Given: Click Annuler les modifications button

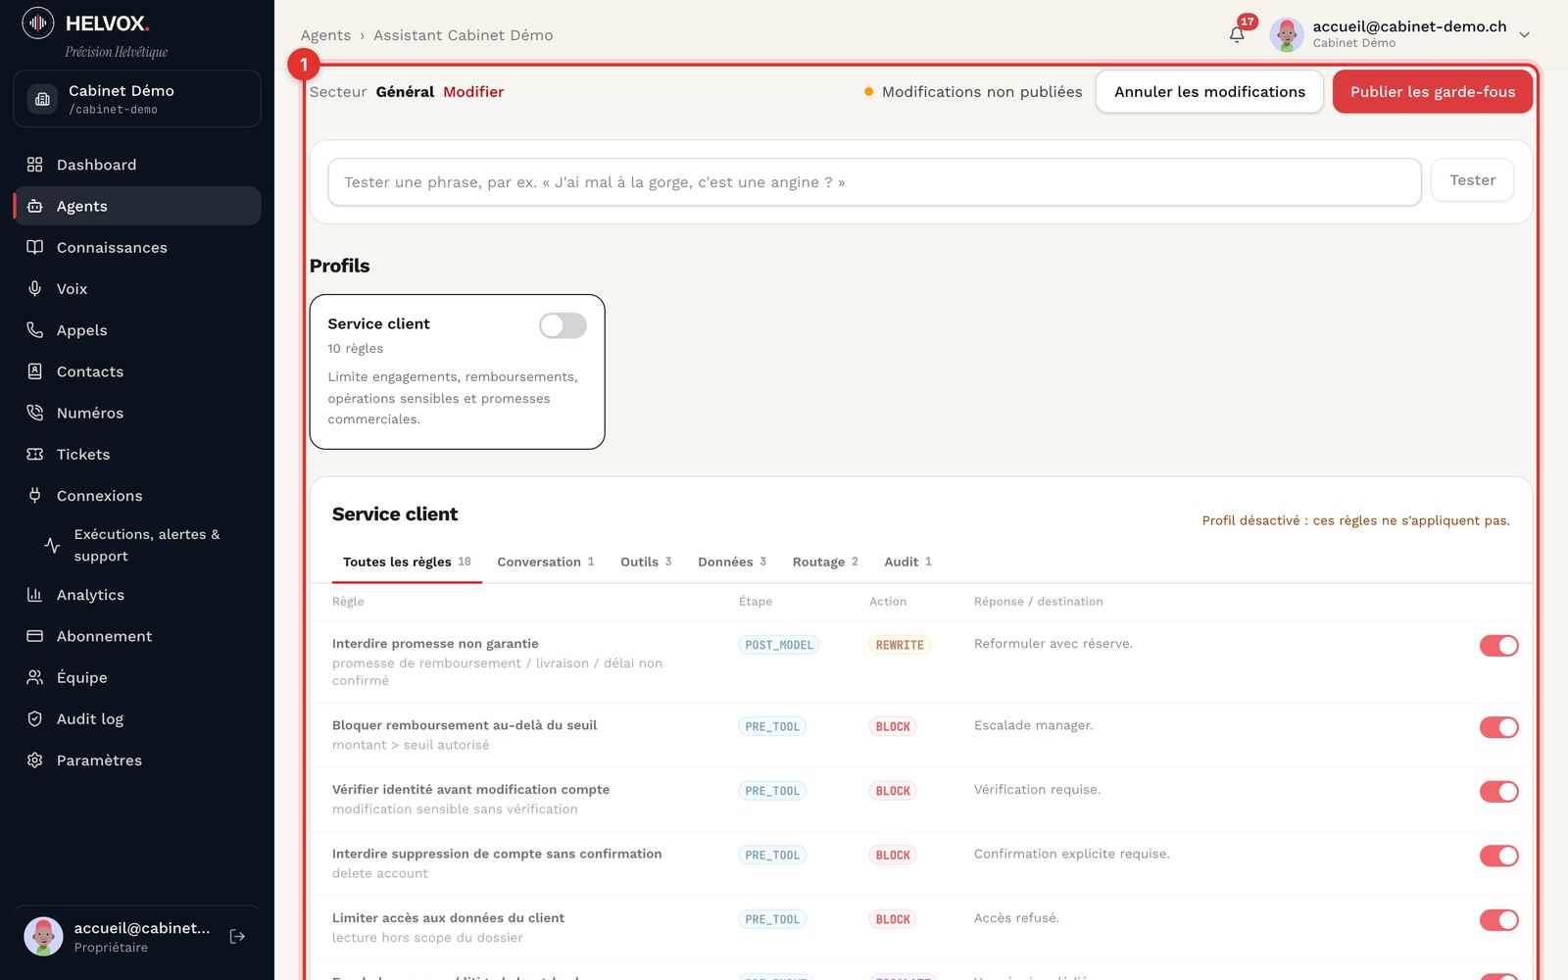Looking at the screenshot, I should [x=1209, y=91].
